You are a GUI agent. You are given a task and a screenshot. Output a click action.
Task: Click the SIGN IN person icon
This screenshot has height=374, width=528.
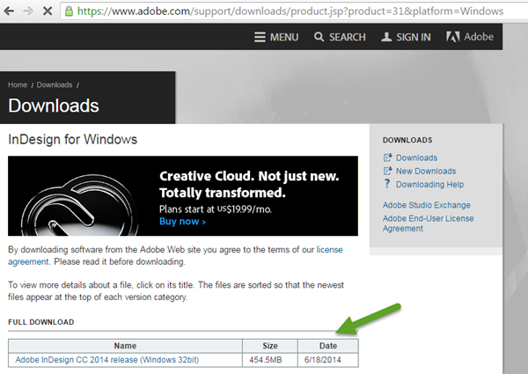(x=386, y=37)
